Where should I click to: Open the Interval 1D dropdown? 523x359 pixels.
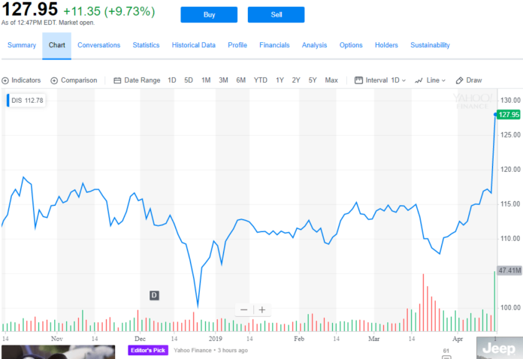coord(398,80)
